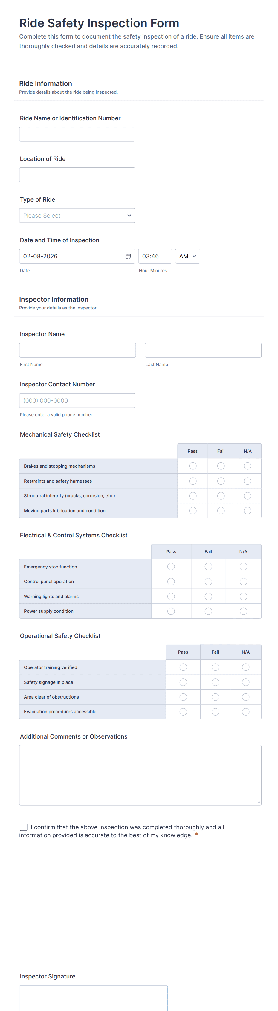Mark Warning lights and alarms as Fail
Screen dimensions: 278x1011
click(208, 596)
